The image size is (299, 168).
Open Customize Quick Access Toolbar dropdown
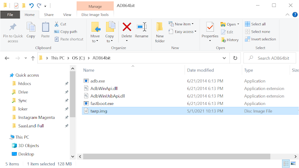45,6
